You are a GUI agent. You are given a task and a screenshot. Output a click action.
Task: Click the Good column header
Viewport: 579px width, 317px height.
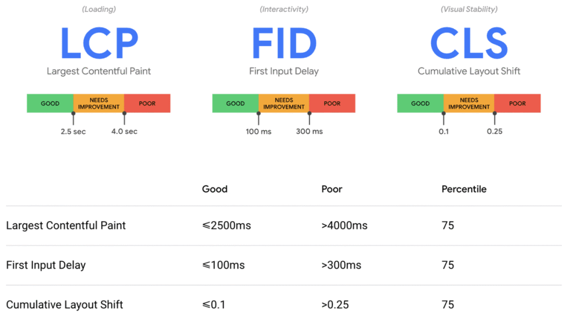tap(214, 189)
